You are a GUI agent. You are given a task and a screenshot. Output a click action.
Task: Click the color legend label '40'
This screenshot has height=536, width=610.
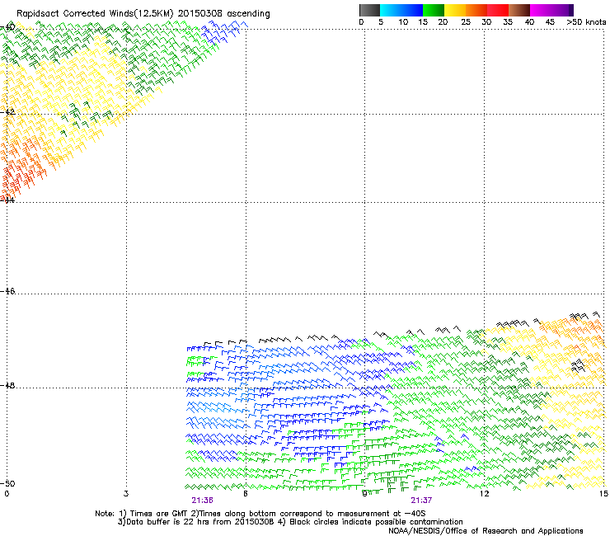(529, 22)
